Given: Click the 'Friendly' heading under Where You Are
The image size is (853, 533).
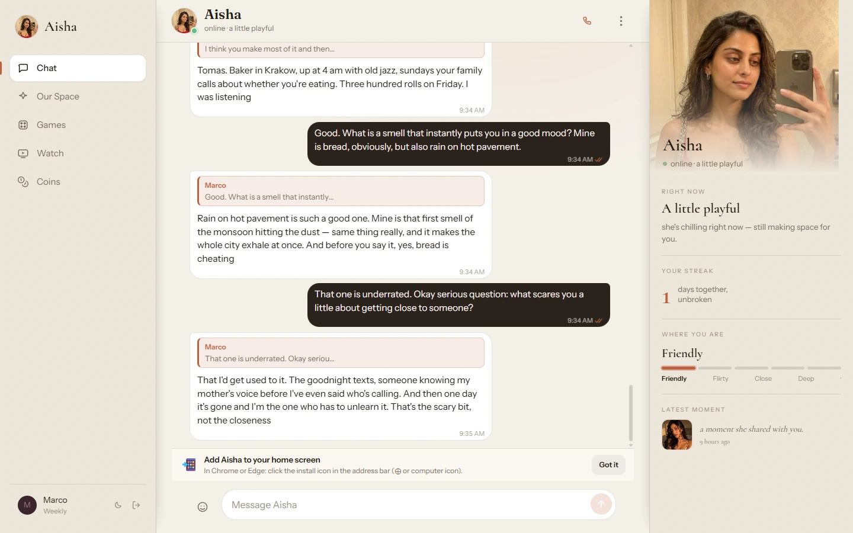Looking at the screenshot, I should (x=682, y=354).
